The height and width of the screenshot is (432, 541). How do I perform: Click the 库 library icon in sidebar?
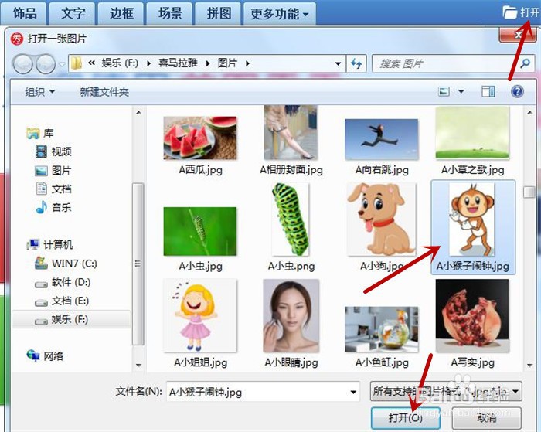pyautogui.click(x=33, y=133)
